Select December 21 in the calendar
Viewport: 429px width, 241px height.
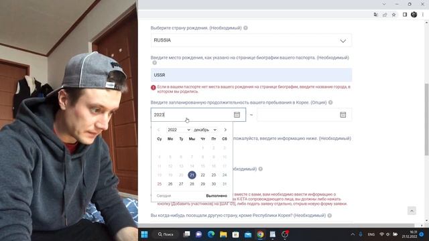point(192,175)
